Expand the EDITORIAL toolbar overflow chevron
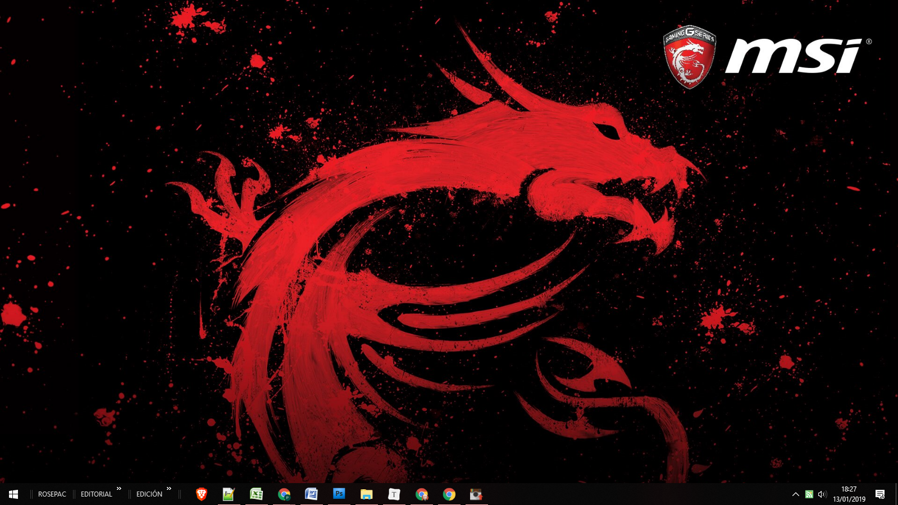Image resolution: width=898 pixels, height=505 pixels. point(119,489)
